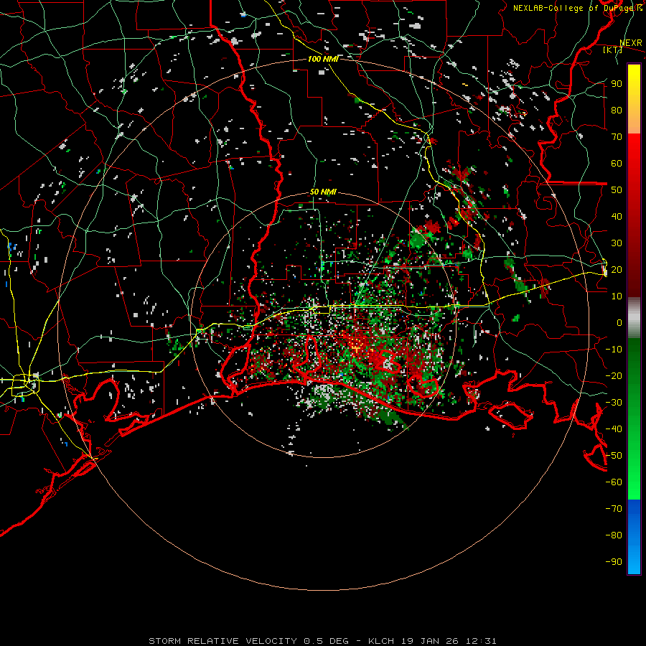This screenshot has width=646, height=646.
Task: Click the "-90" scale label
Action: [x=614, y=562]
